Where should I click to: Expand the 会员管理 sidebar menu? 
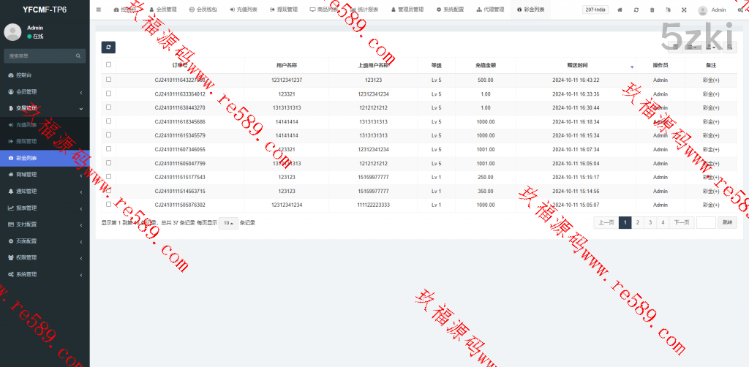pos(45,92)
